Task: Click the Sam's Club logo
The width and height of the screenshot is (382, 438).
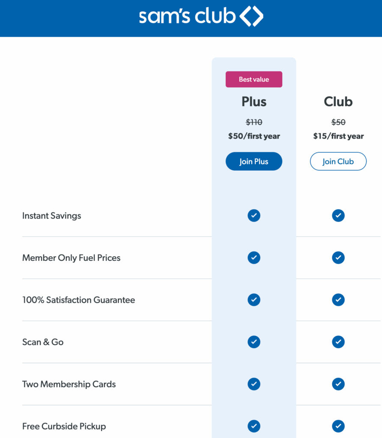Action: (x=201, y=17)
